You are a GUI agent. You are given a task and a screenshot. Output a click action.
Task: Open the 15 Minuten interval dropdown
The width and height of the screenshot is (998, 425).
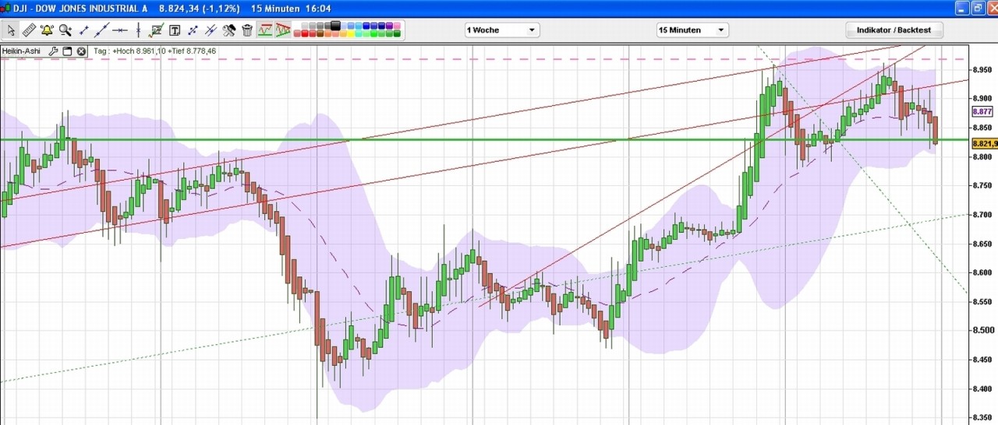[x=692, y=30]
